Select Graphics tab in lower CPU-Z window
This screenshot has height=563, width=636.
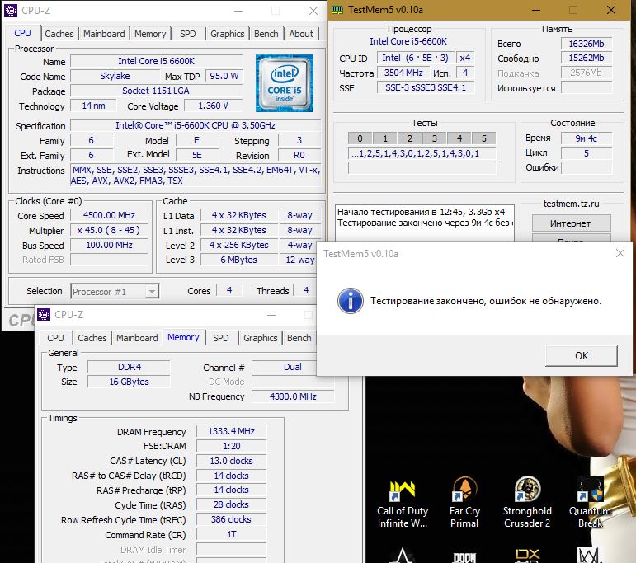261,338
